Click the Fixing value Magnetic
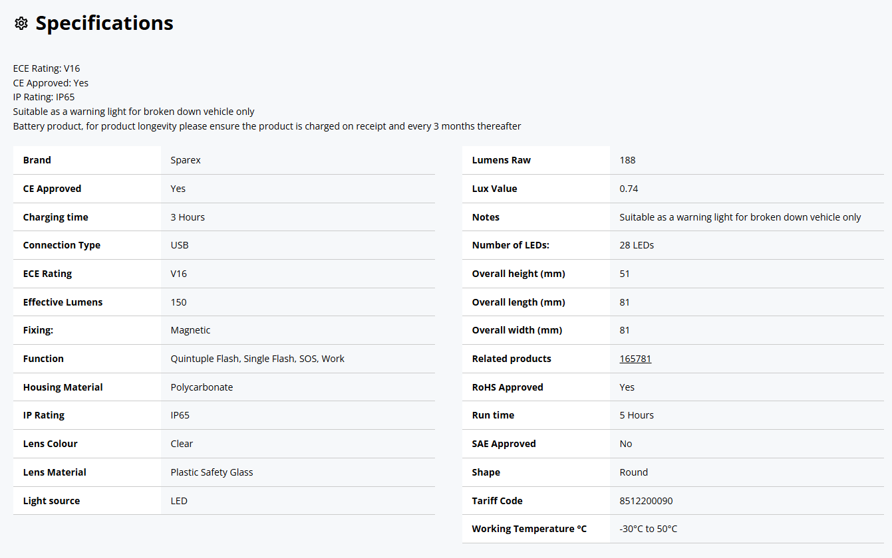Viewport: 892px width, 558px height. point(190,330)
